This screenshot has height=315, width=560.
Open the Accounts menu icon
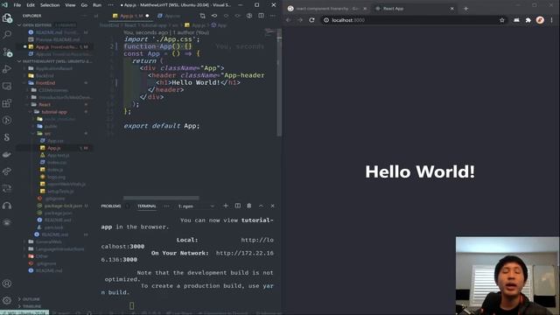7,283
